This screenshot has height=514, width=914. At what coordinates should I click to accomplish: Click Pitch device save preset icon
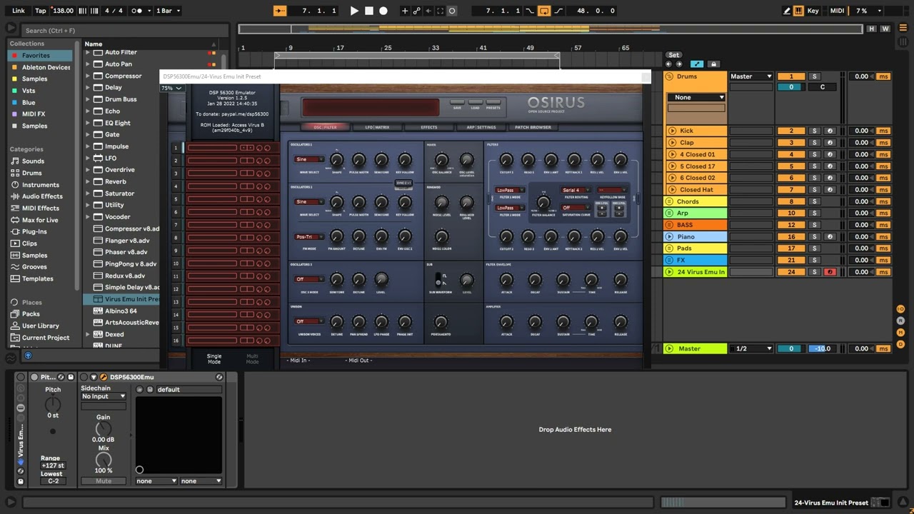pyautogui.click(x=71, y=377)
